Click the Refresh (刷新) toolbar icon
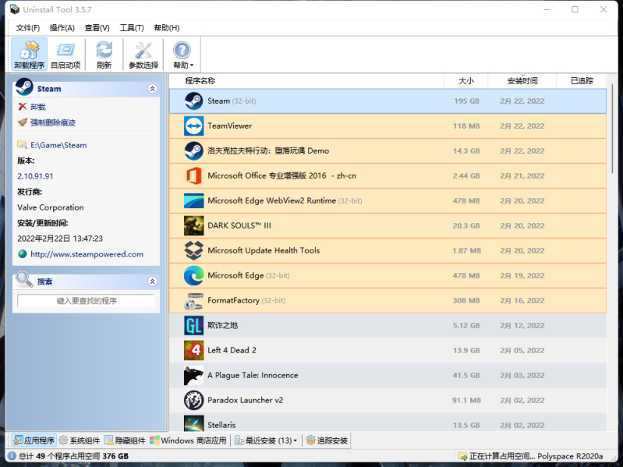623x467 pixels. (104, 54)
